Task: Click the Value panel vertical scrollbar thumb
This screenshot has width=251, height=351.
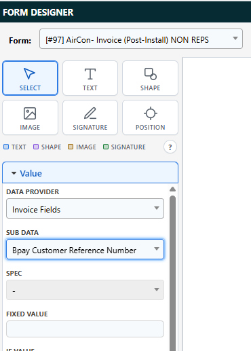Action: [172, 274]
